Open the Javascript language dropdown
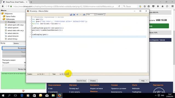Screen dimensions: 175x98 pos(104,14)
